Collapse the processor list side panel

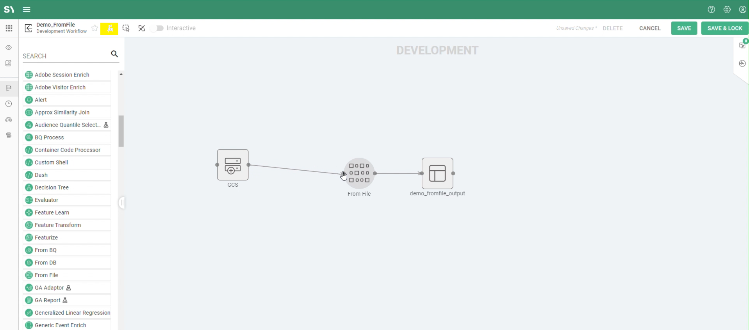pyautogui.click(x=122, y=202)
